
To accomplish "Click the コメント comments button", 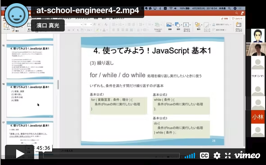I will 237,18.
